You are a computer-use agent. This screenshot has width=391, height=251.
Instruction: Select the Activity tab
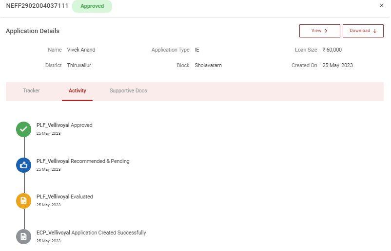(x=77, y=91)
